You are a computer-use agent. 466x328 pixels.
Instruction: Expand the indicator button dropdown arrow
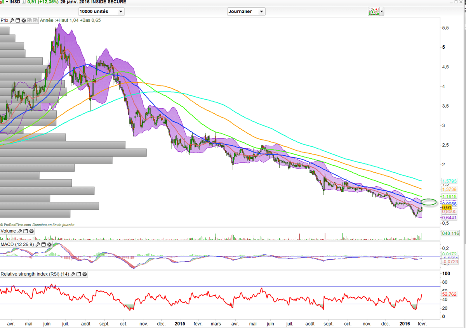tap(382, 12)
